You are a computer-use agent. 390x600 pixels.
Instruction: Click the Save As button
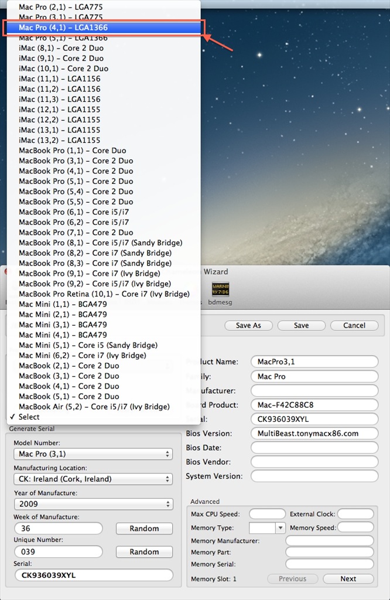[x=248, y=325]
